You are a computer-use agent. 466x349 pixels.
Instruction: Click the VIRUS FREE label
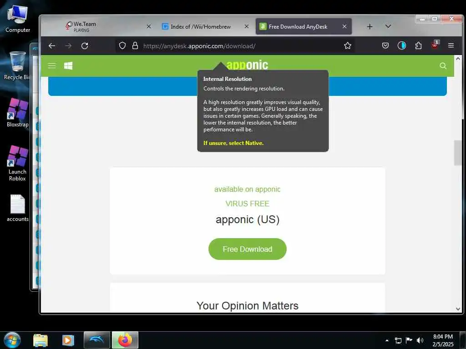pyautogui.click(x=247, y=204)
